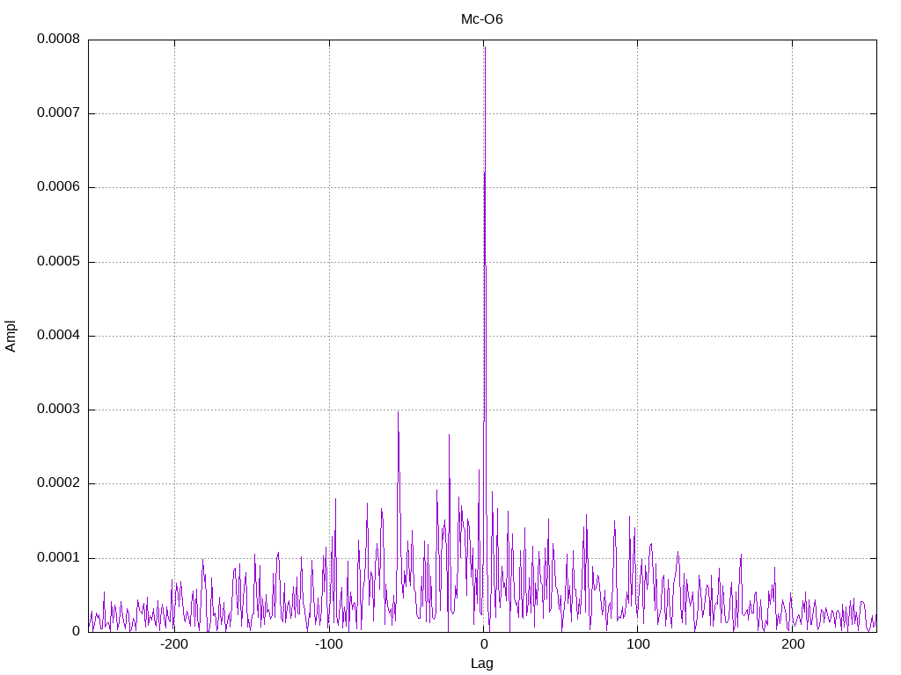This screenshot has height=675, width=901.
Task: Click the 0 x-axis tick label below the peak
Action: point(484,644)
